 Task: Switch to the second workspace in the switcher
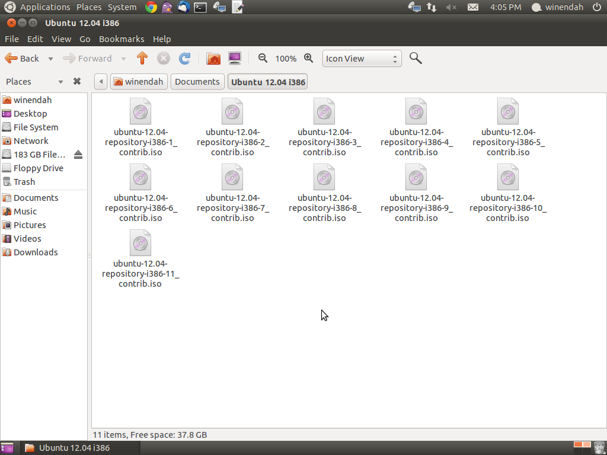pos(587,444)
